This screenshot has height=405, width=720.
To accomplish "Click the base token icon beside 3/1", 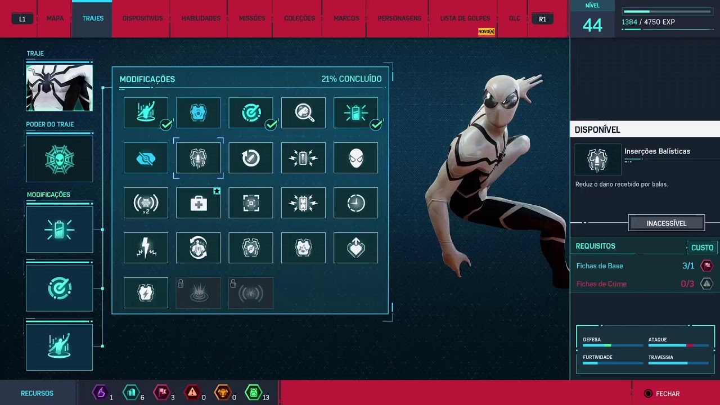I will click(706, 265).
